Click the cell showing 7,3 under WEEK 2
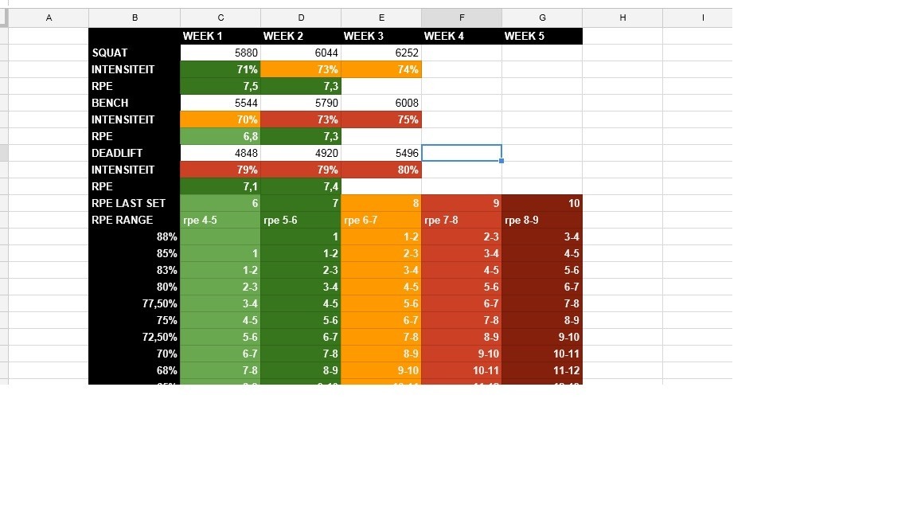Screen dimensions: 917x516 tap(301, 86)
